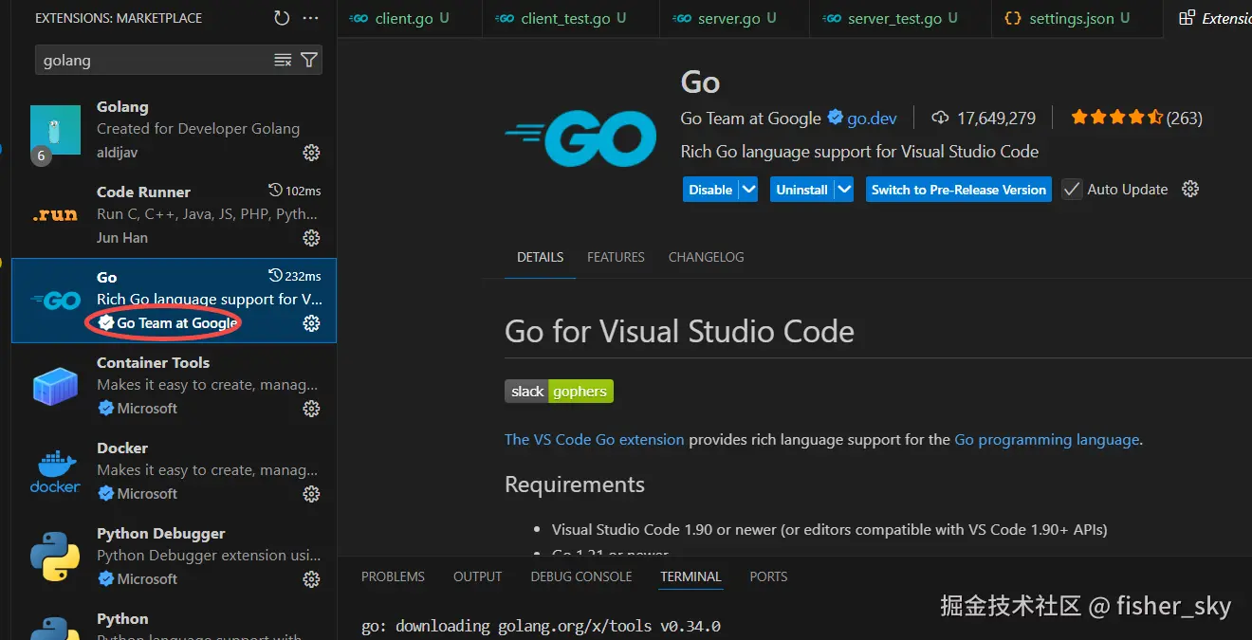This screenshot has width=1252, height=640.
Task: Open the go.dev link
Action: point(871,118)
